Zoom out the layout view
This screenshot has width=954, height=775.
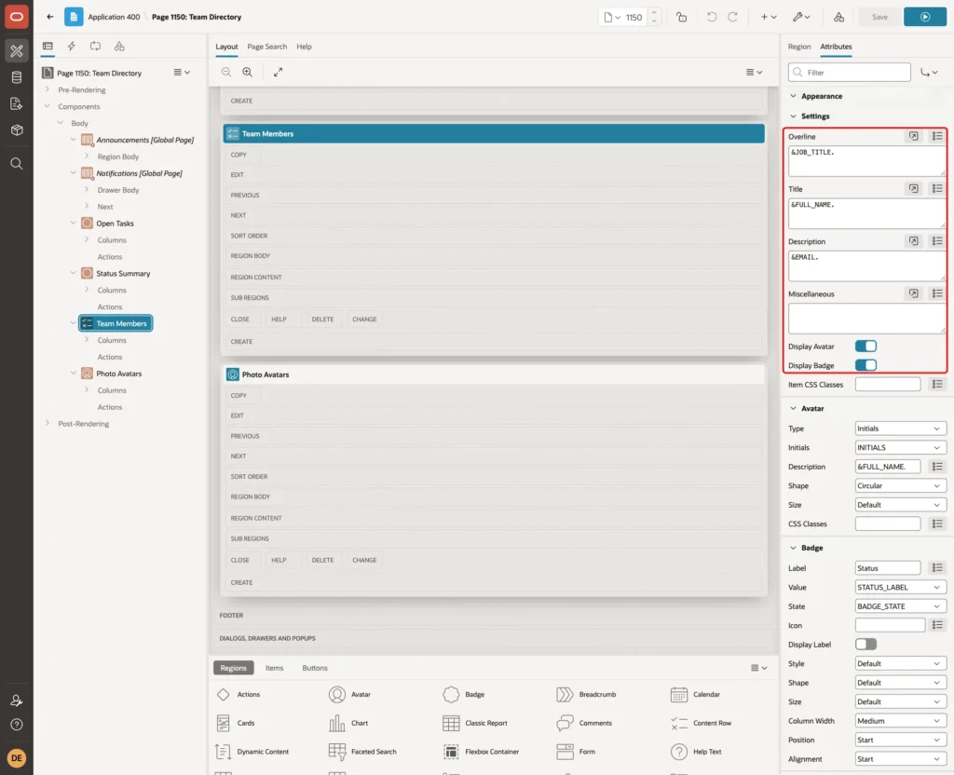tap(226, 72)
